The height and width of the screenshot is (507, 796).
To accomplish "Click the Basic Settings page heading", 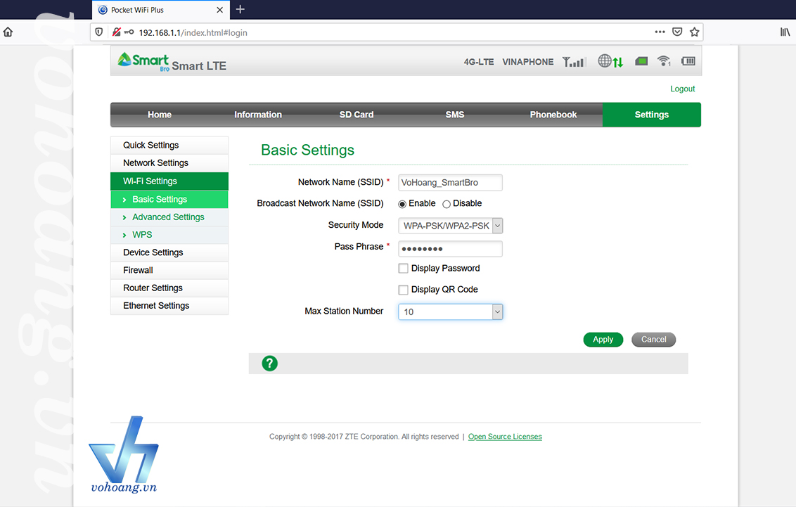I will 307,150.
